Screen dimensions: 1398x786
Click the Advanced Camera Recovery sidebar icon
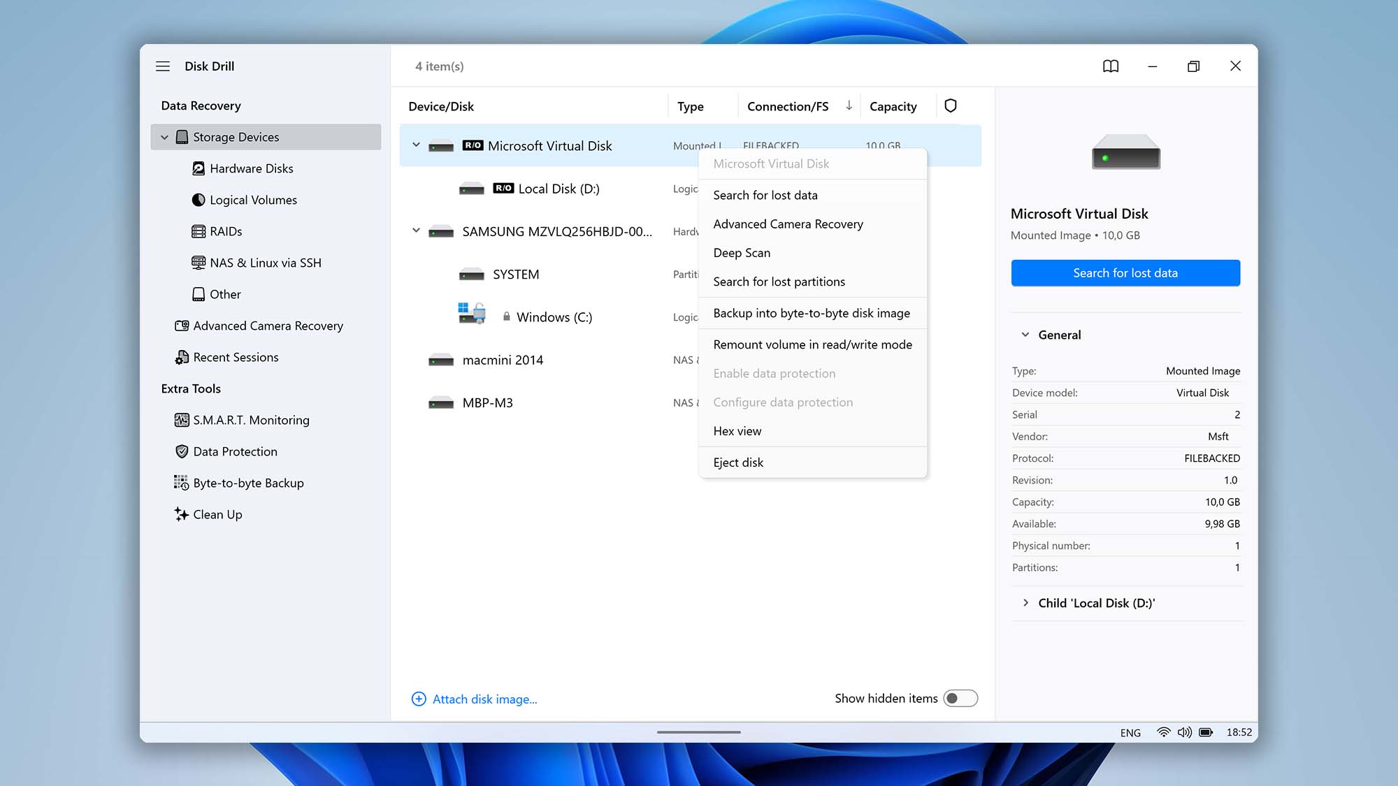coord(182,326)
